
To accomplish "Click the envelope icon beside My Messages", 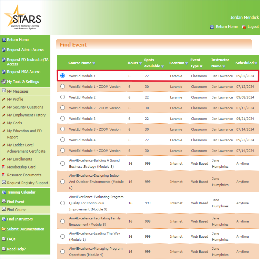I will (4, 91).
